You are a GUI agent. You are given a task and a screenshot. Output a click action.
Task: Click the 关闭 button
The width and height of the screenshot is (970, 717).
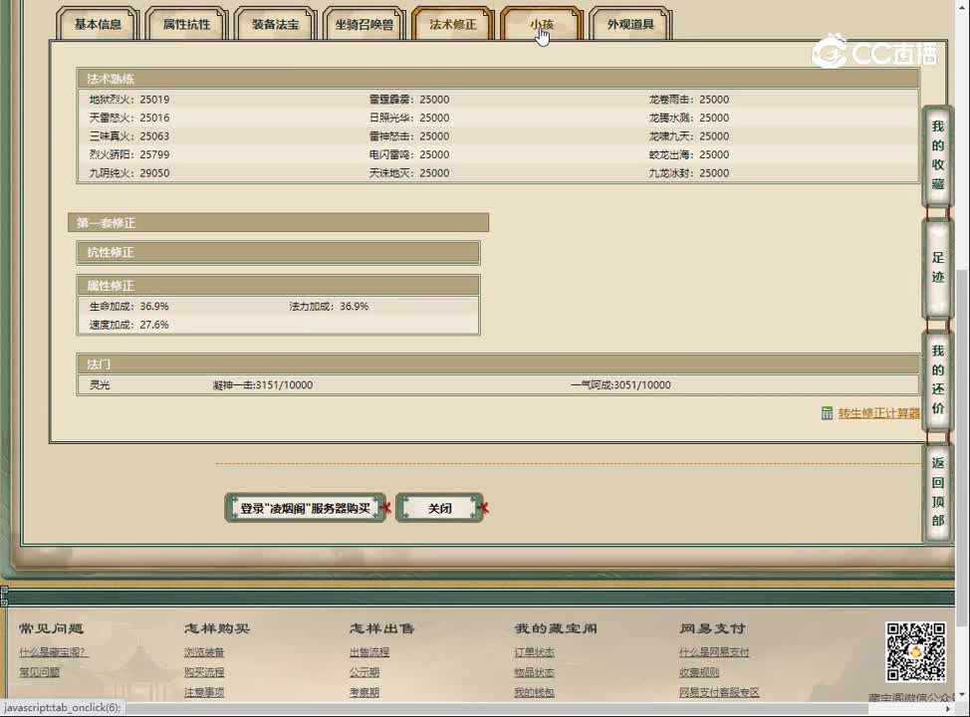440,508
